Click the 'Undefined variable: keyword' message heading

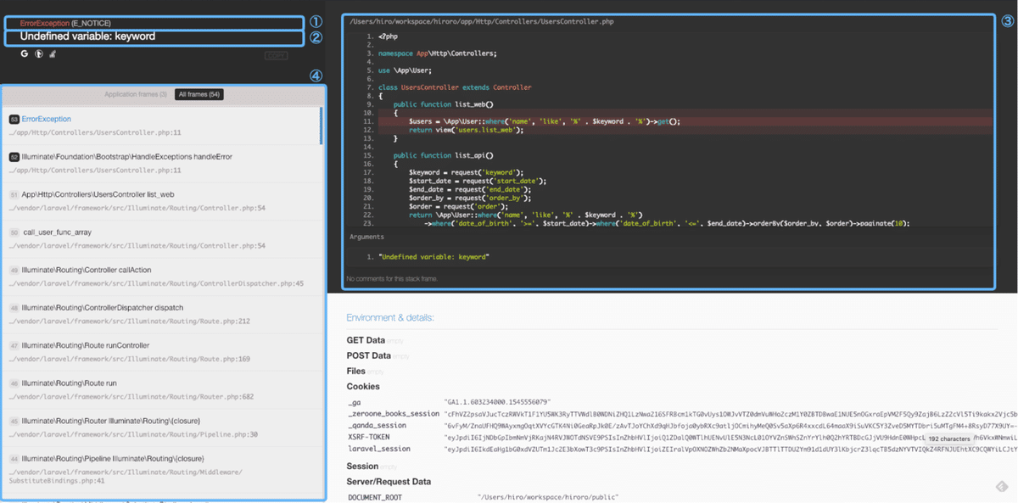pos(87,36)
